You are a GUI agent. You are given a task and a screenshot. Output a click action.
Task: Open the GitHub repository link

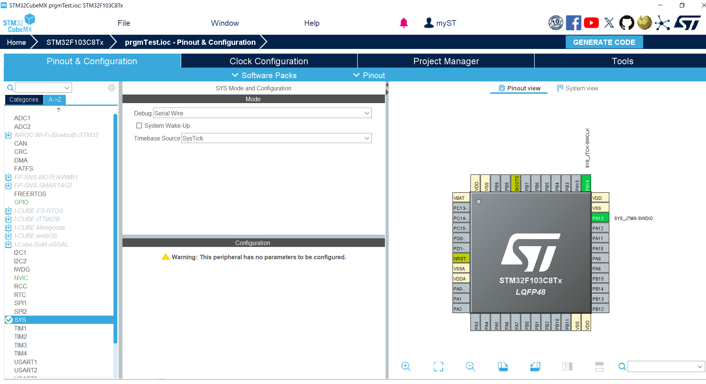pyautogui.click(x=626, y=22)
